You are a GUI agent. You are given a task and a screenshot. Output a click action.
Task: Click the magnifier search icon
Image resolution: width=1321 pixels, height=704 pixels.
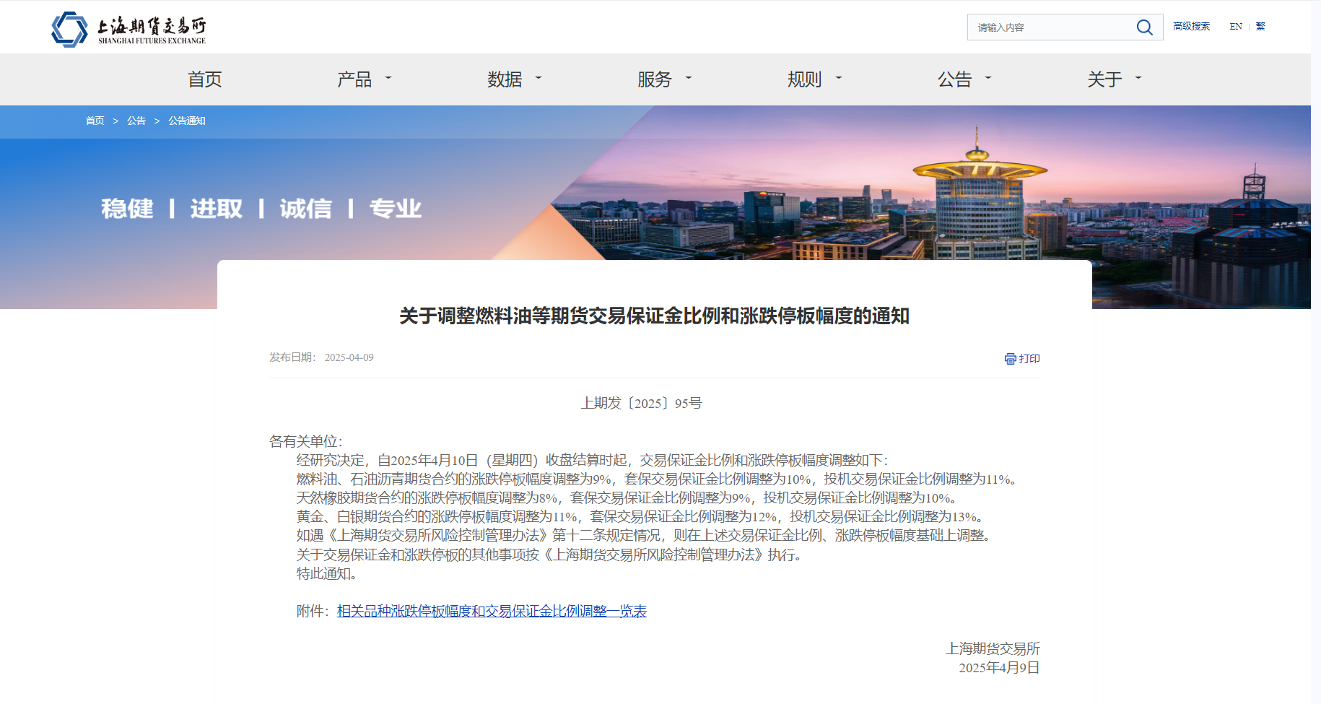pyautogui.click(x=1144, y=27)
